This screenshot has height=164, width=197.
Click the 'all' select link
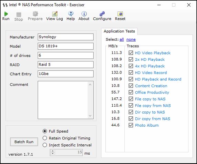click(x=122, y=39)
